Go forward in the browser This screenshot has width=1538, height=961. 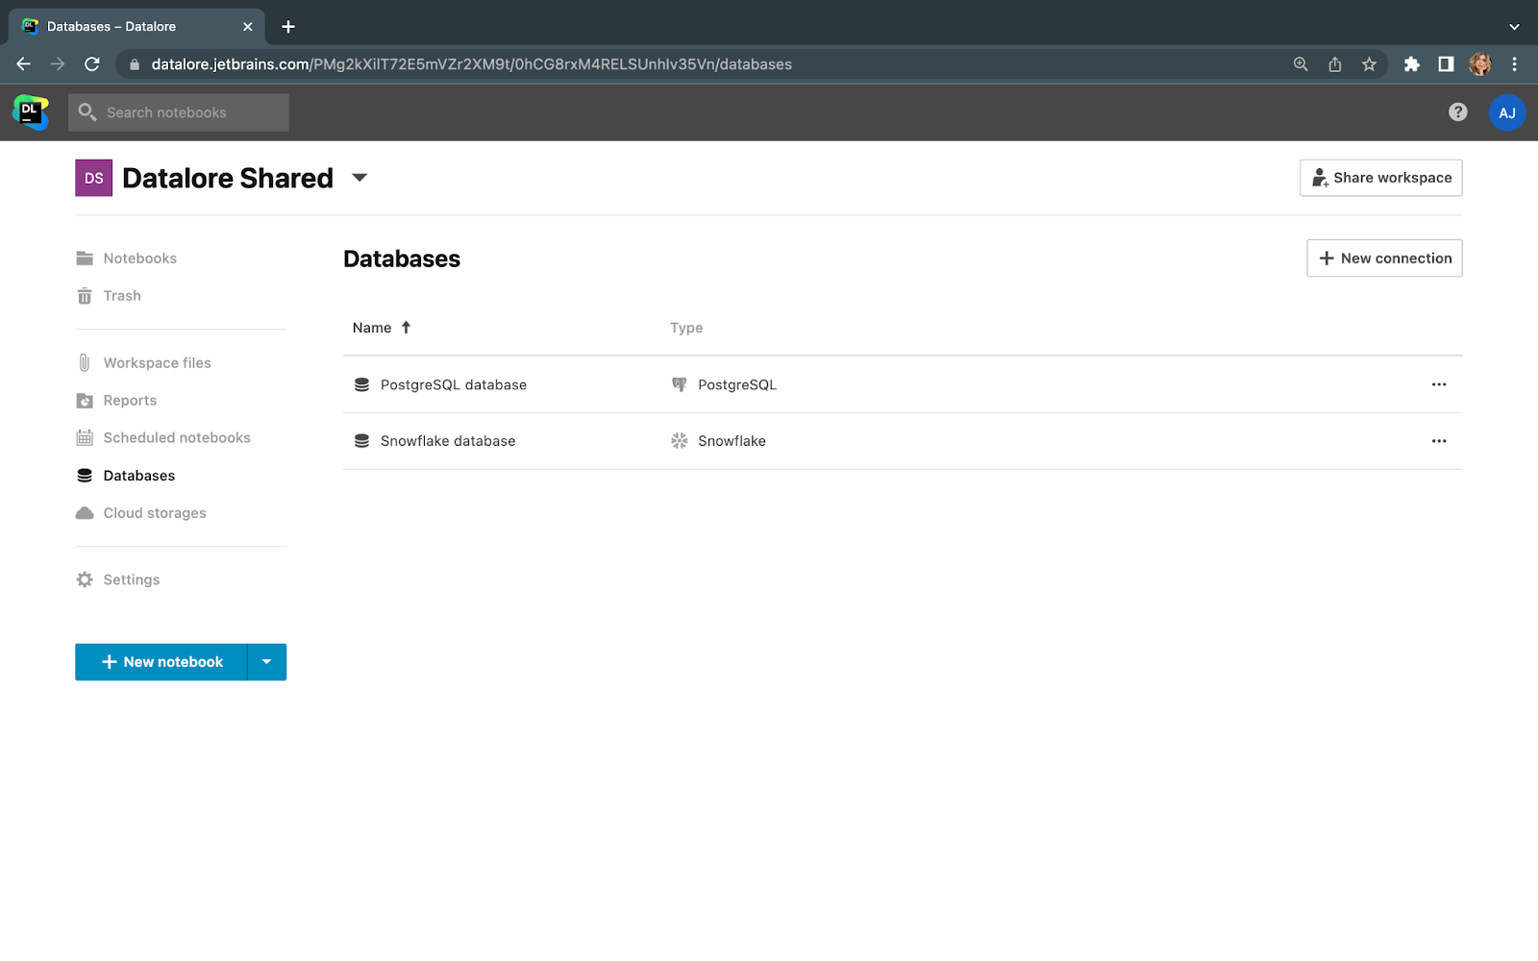58,64
